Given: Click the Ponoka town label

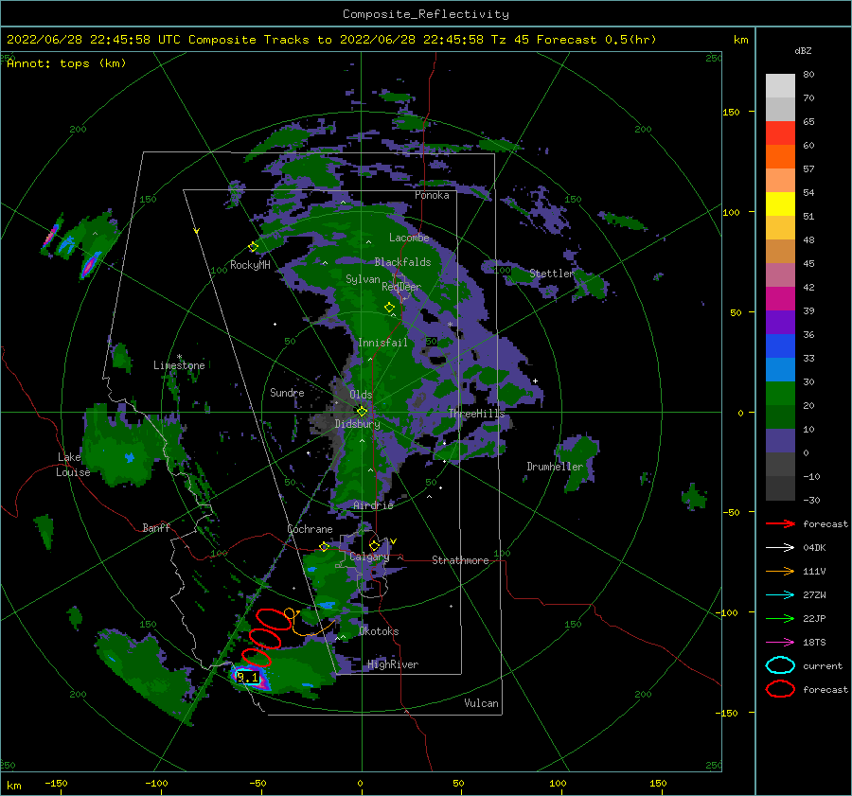Looking at the screenshot, I should click(x=432, y=195).
